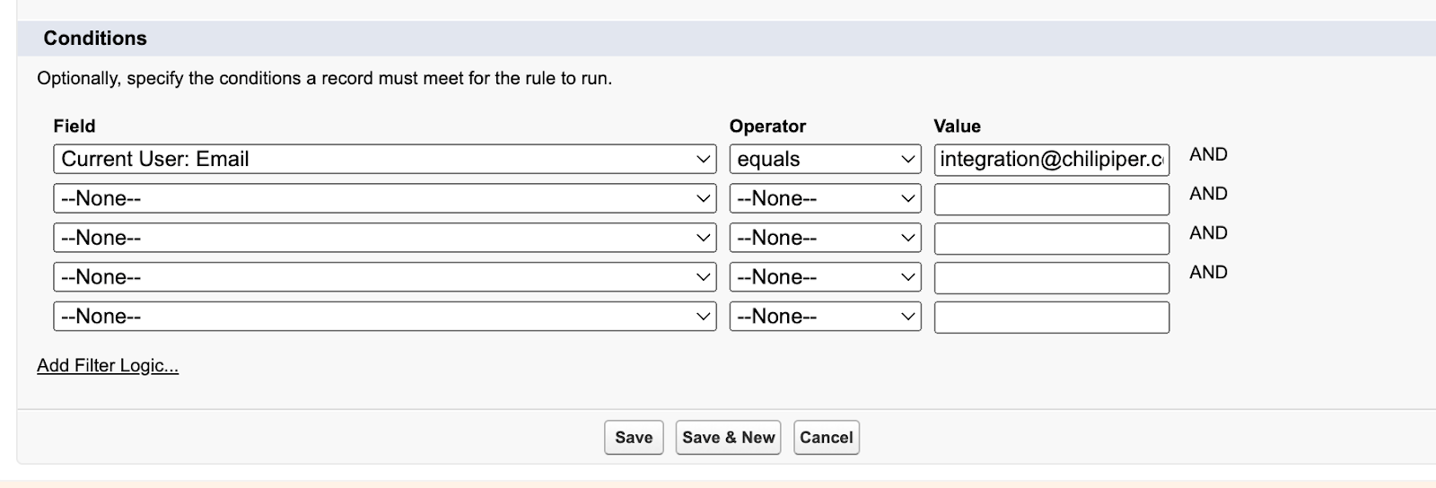The height and width of the screenshot is (488, 1436).
Task: Open fifth row Field dropdown showing --None--
Action: pos(385,317)
